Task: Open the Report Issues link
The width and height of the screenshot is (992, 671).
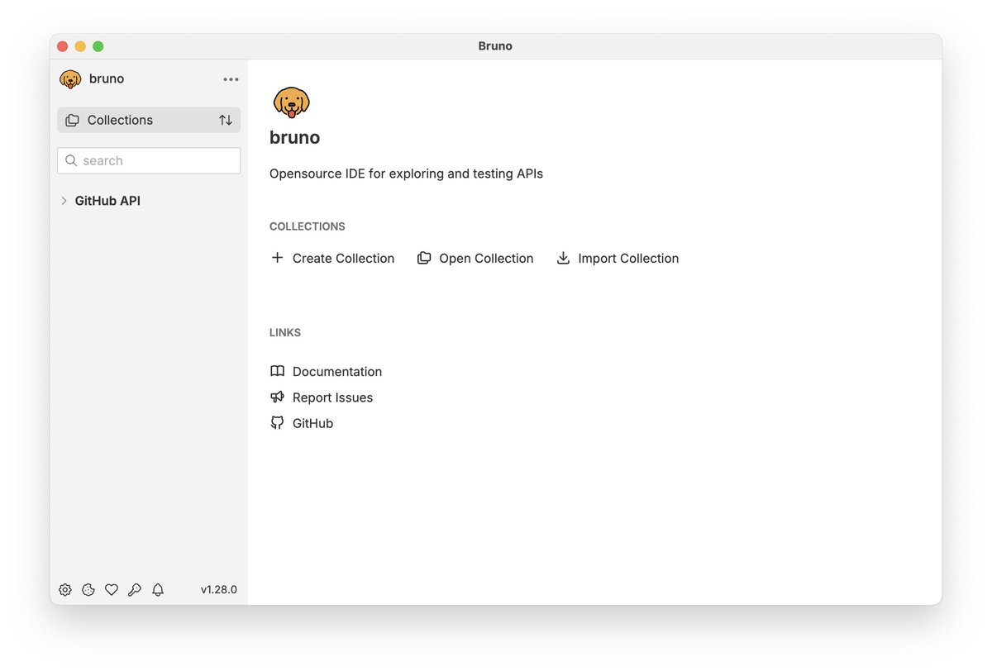Action: (x=332, y=397)
